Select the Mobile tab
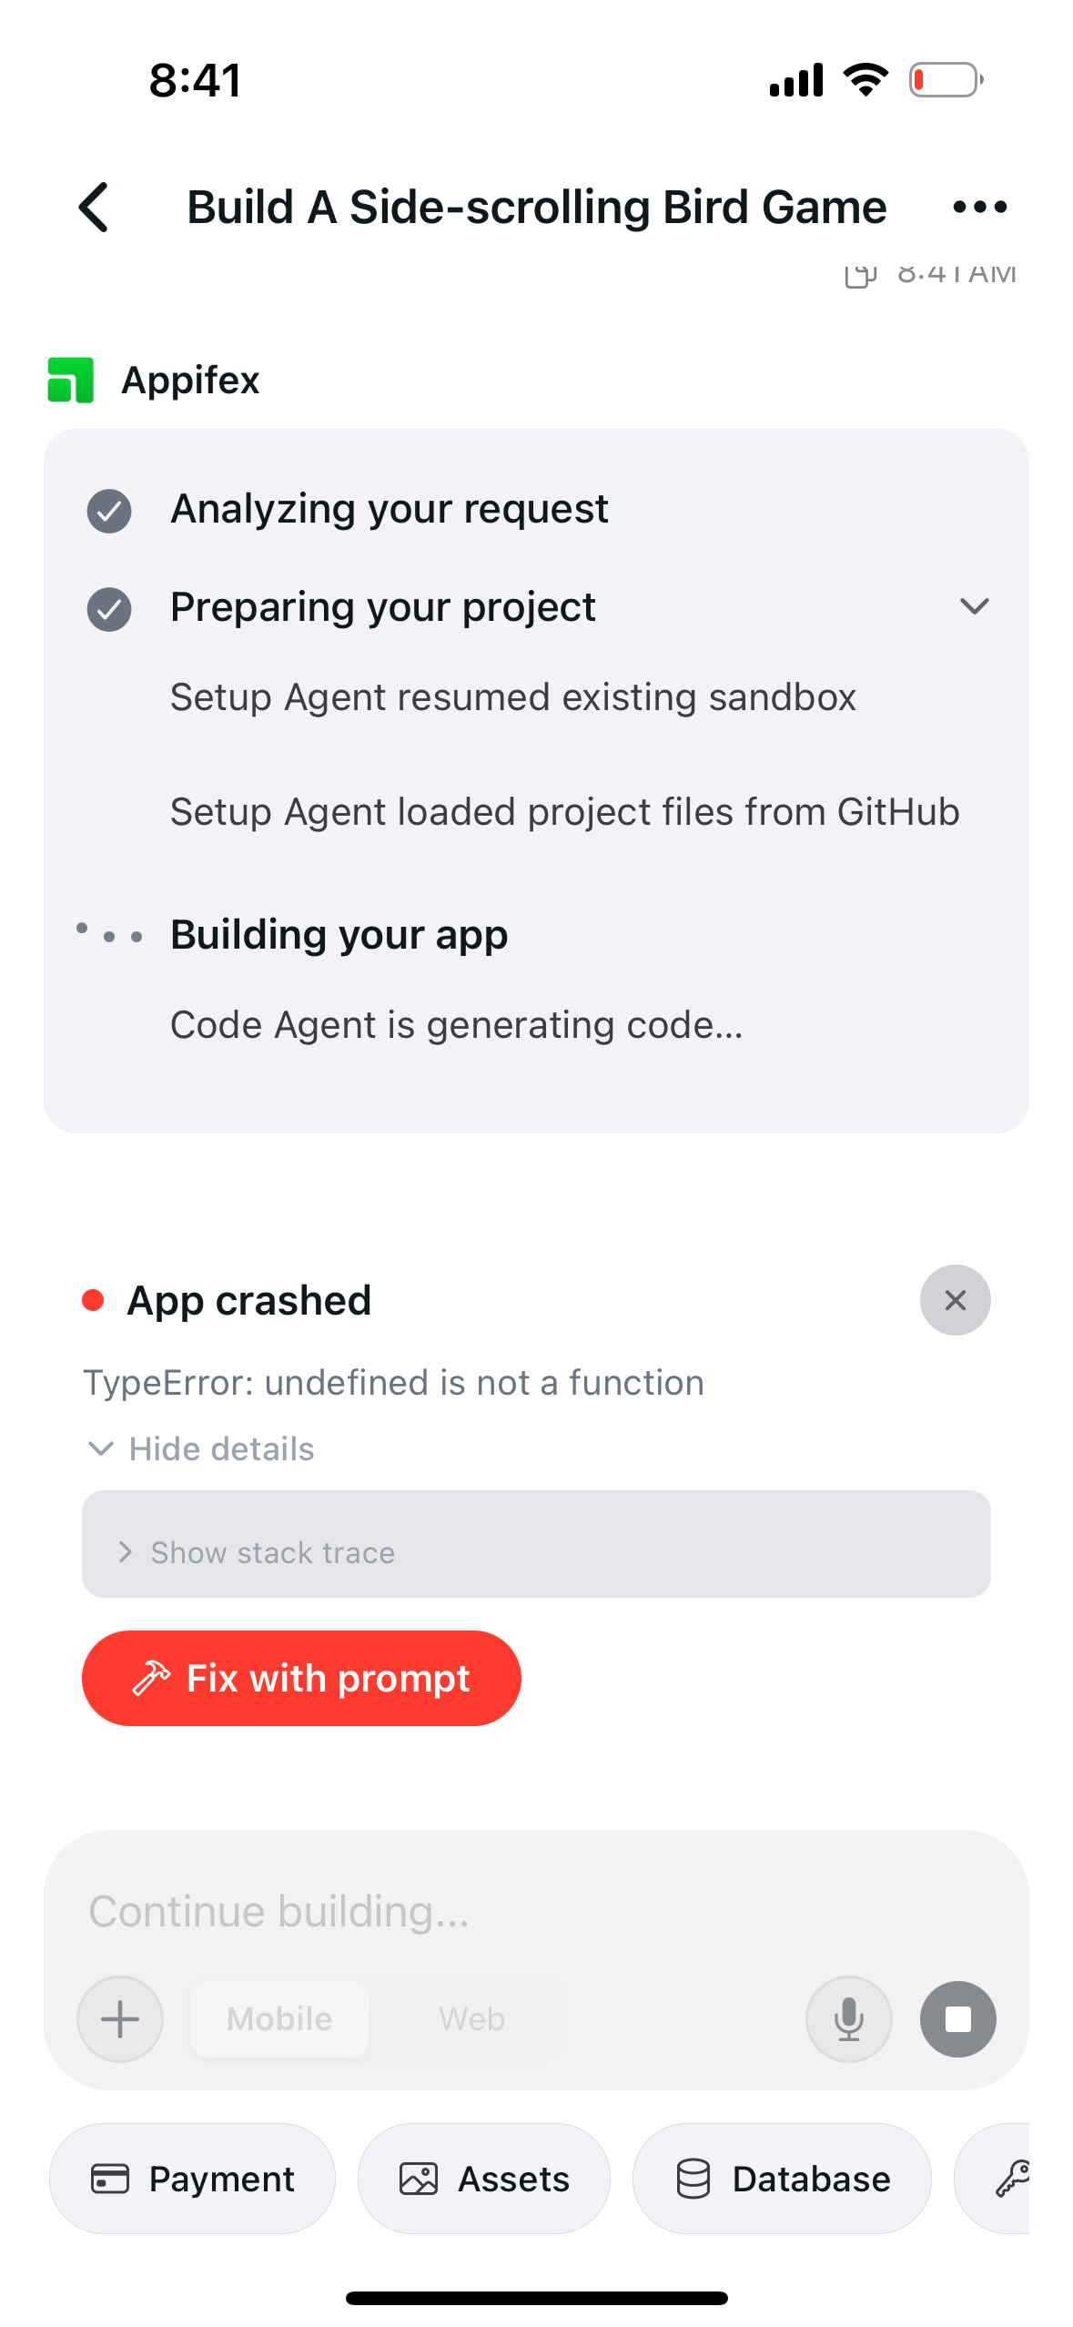 click(x=278, y=2019)
